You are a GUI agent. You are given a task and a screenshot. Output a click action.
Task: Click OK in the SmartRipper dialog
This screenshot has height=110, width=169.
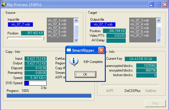click(x=85, y=74)
